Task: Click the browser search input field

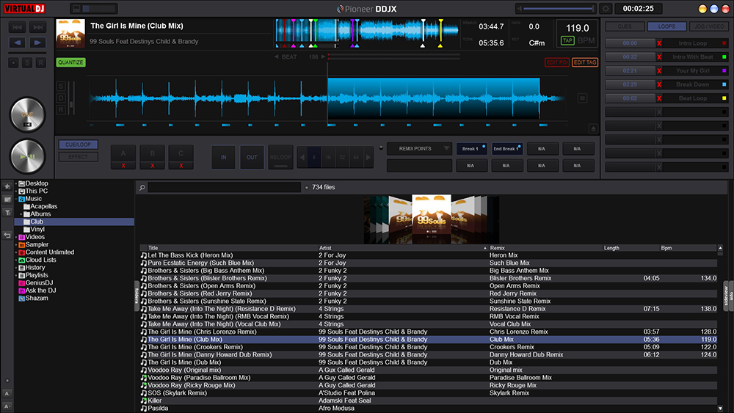Action: [224, 188]
